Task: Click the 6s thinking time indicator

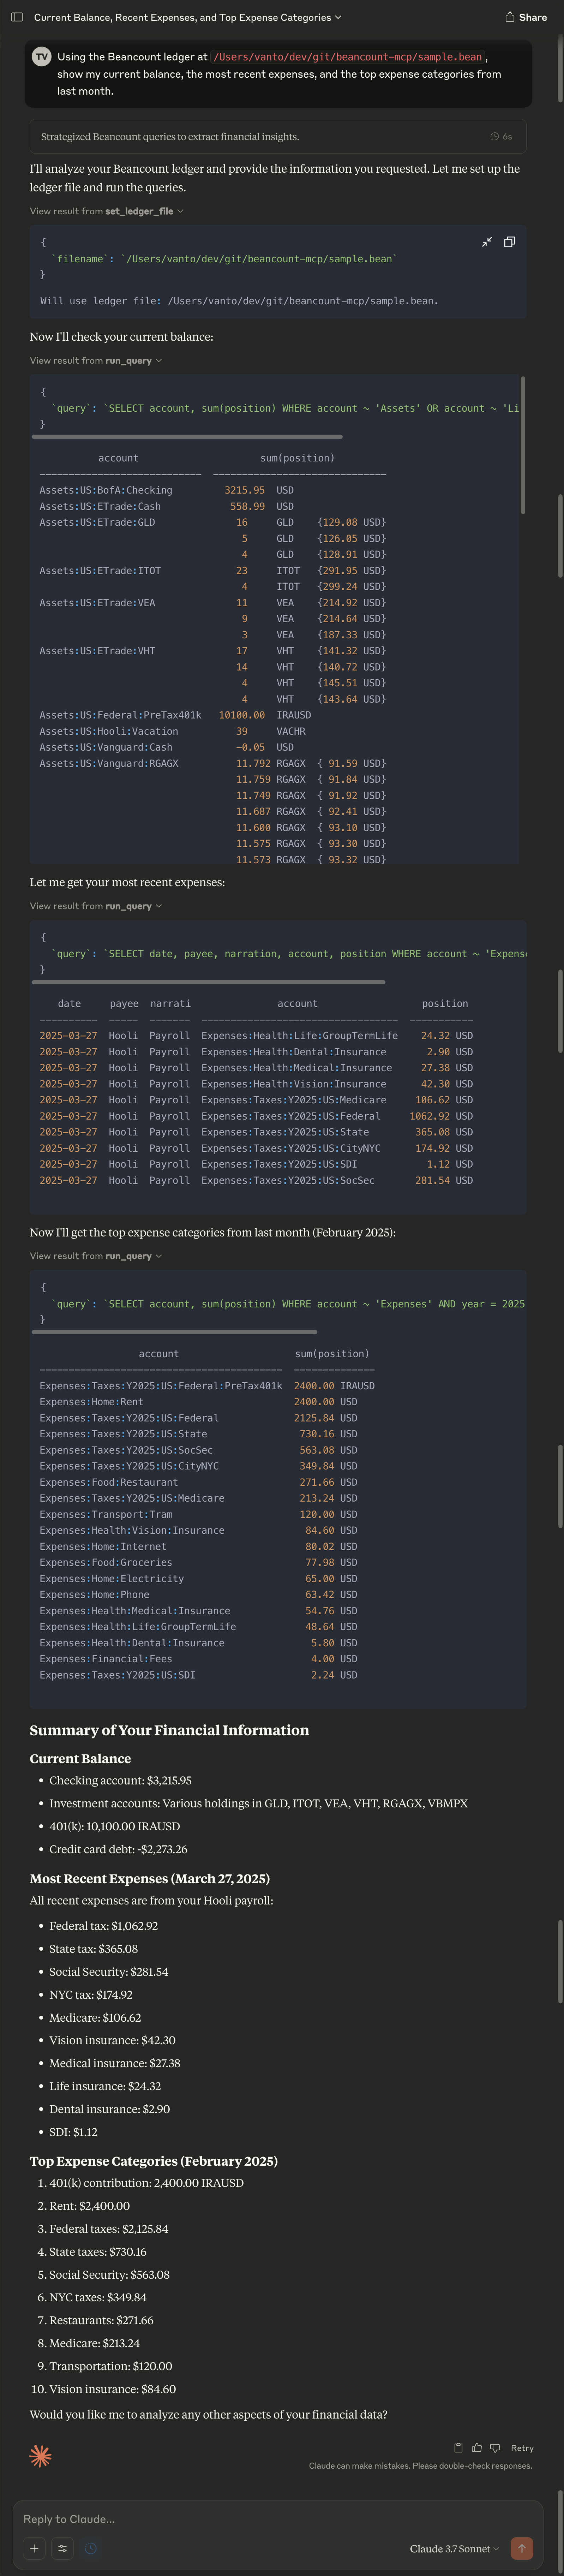Action: (x=501, y=137)
